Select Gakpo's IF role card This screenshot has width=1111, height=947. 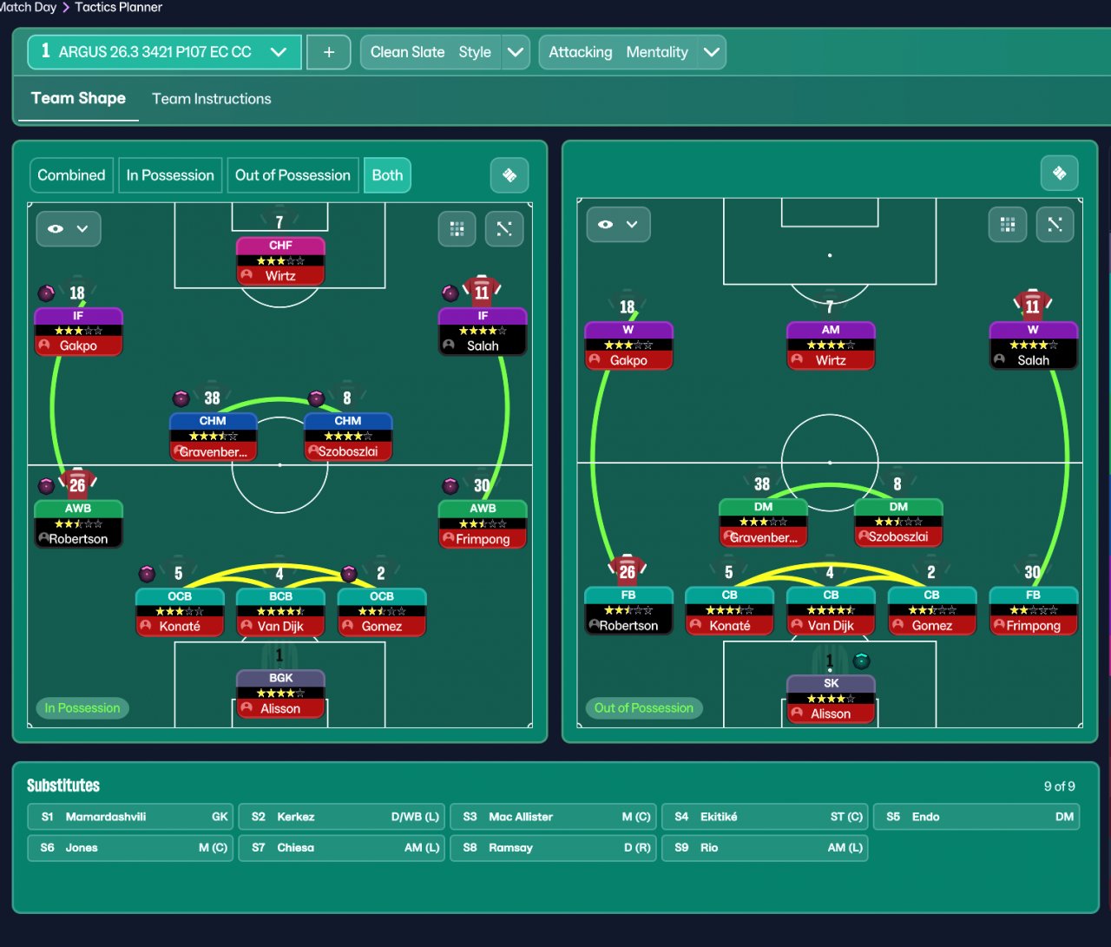(78, 331)
